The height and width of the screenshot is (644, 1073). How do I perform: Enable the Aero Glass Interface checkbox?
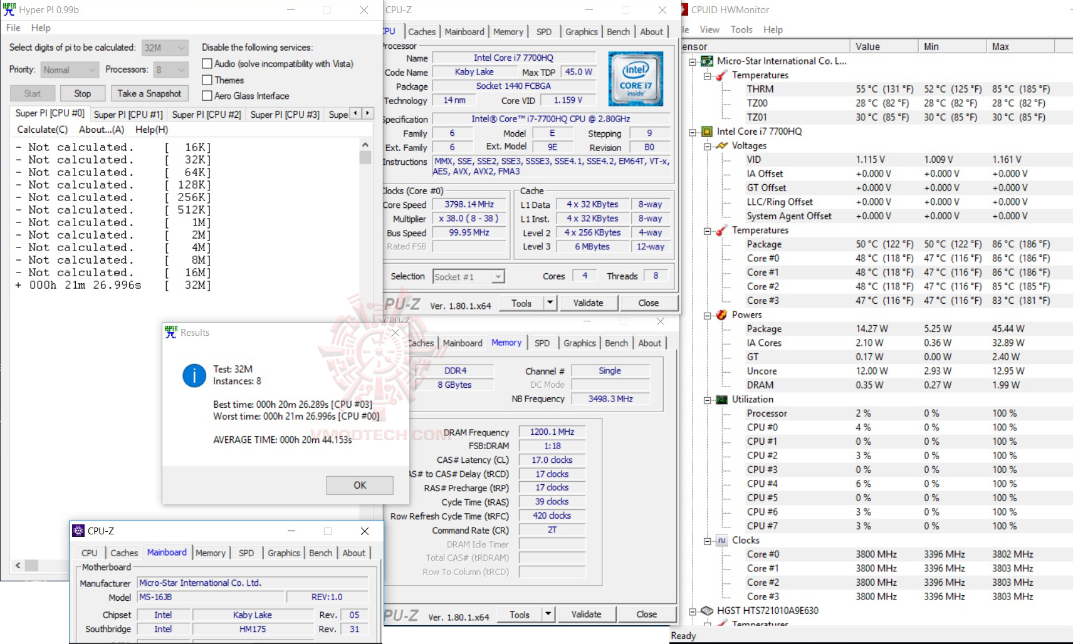207,95
